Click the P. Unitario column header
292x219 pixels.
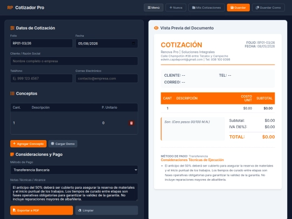pos(109,108)
